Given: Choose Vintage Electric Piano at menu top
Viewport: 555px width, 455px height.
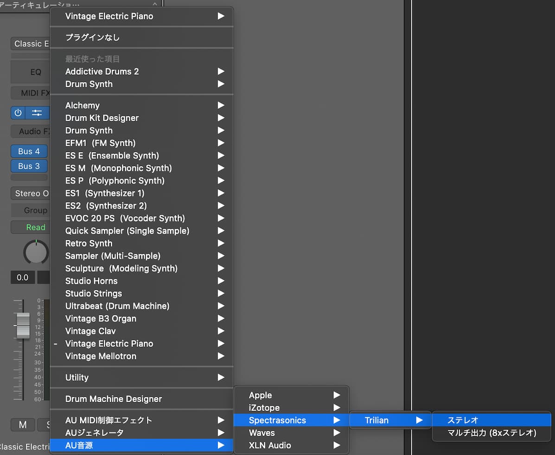Looking at the screenshot, I should pyautogui.click(x=141, y=16).
